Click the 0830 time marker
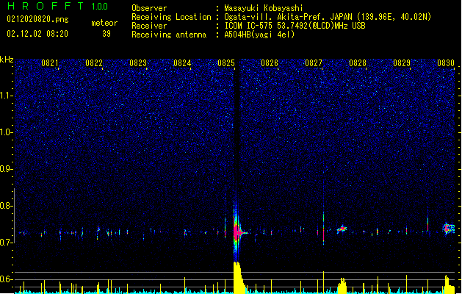The height and width of the screenshot is (294, 462). pos(446,63)
